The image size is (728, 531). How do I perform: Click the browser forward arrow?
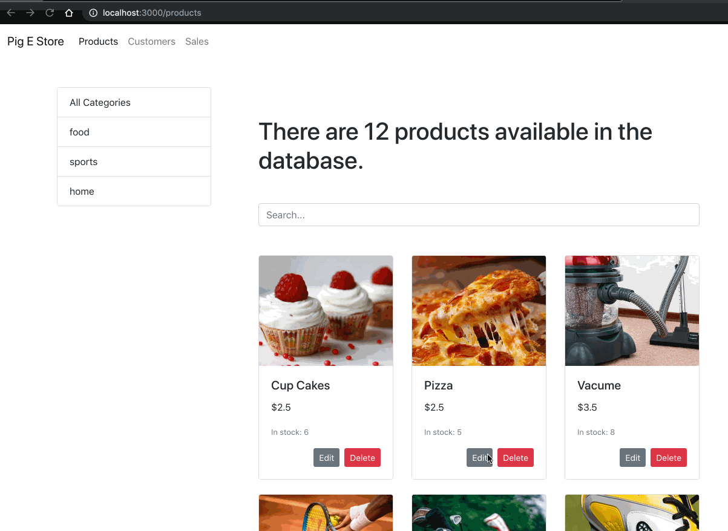click(30, 13)
